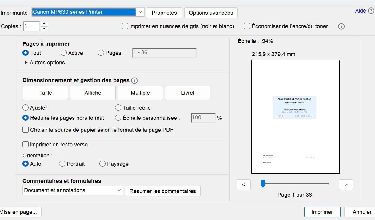The width and height of the screenshot is (375, 220).
Task: Choose the Taille réelle radio button
Action: 118,108
